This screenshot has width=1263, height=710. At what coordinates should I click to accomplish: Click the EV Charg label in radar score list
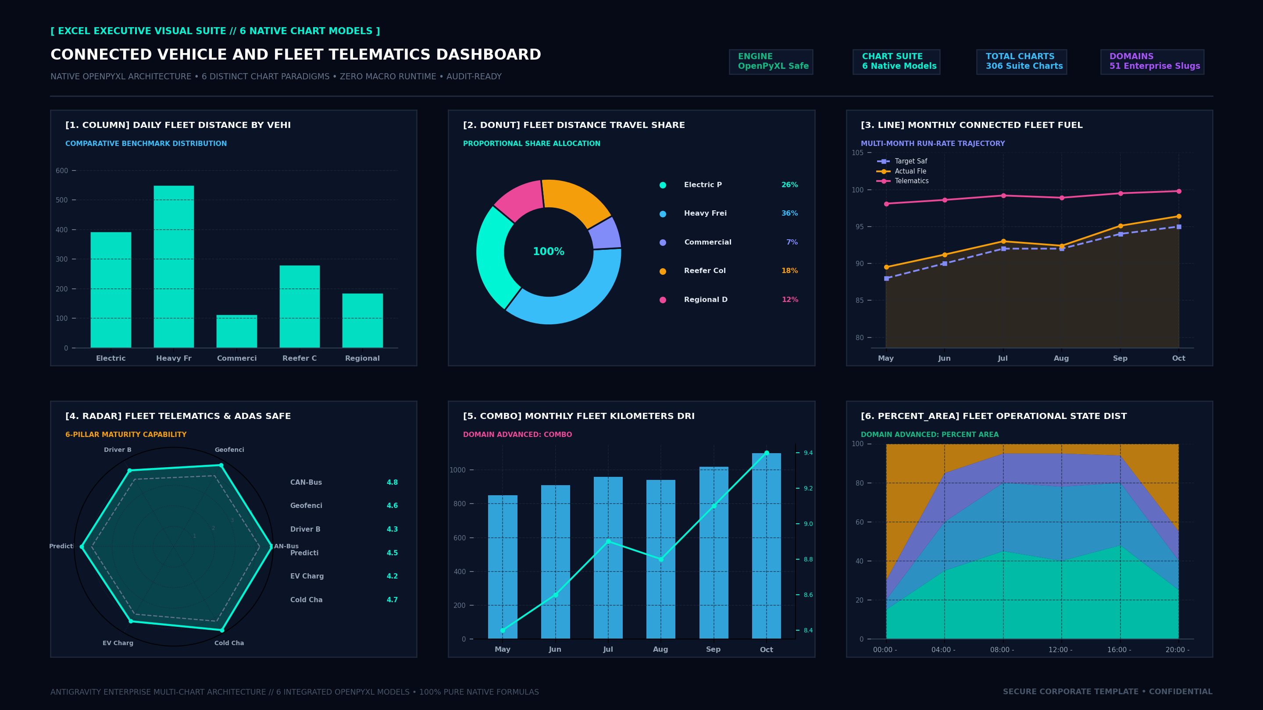[x=307, y=576]
